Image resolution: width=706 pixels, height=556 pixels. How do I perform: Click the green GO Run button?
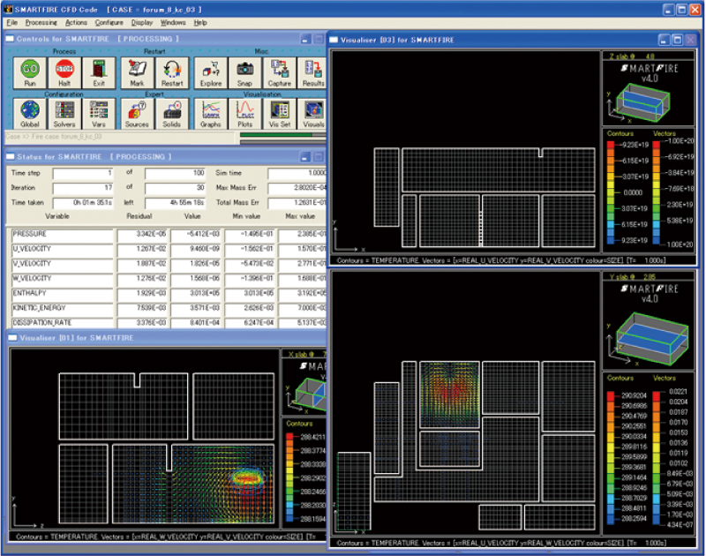(29, 69)
